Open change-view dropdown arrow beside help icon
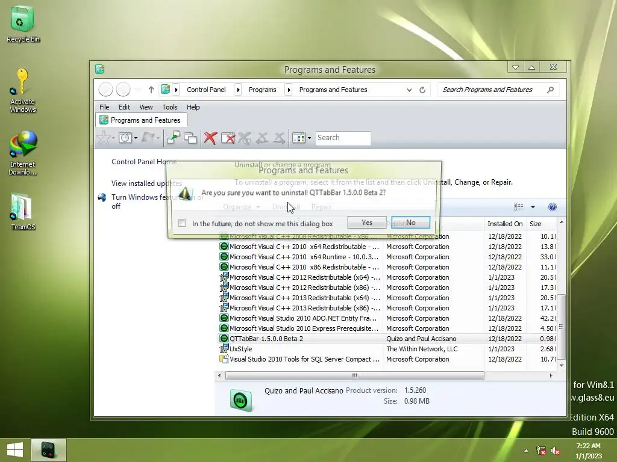The image size is (617, 462). pos(533,207)
